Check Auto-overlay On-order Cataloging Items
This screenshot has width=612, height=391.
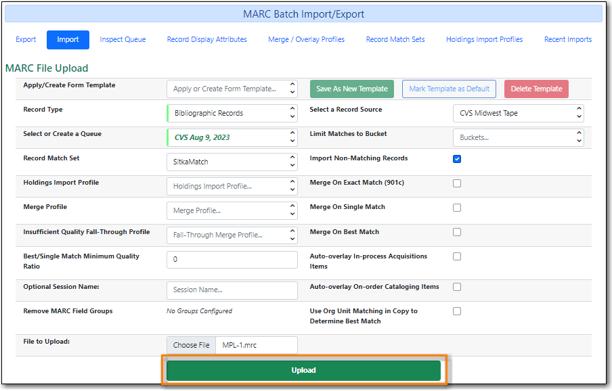pos(457,286)
